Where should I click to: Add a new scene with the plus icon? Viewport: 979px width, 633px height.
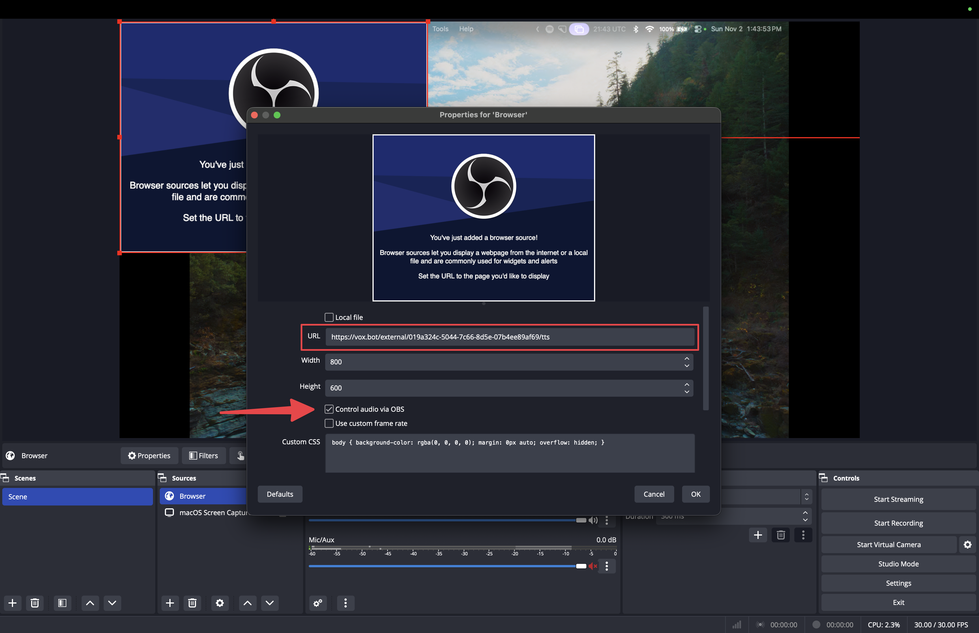pyautogui.click(x=12, y=603)
